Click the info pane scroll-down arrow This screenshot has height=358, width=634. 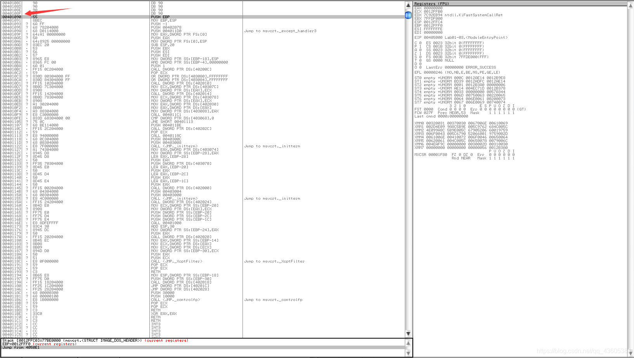pos(408,353)
